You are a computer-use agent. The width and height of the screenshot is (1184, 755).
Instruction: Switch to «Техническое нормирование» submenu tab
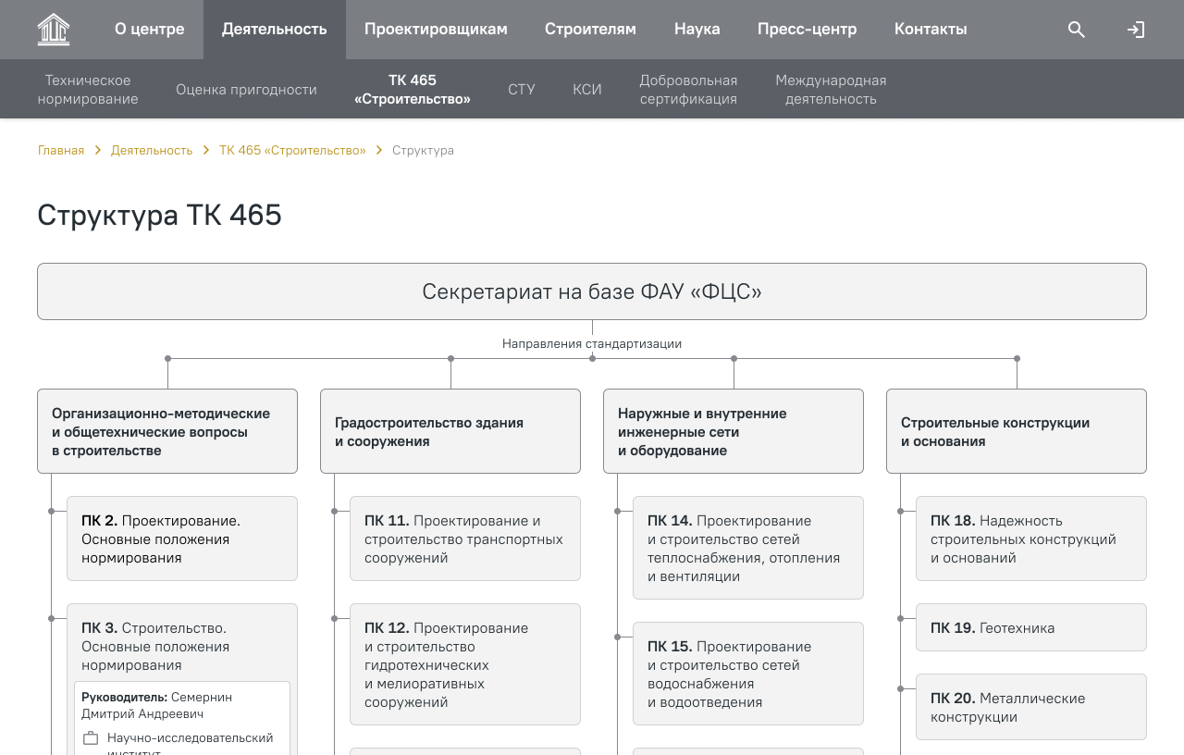(88, 90)
